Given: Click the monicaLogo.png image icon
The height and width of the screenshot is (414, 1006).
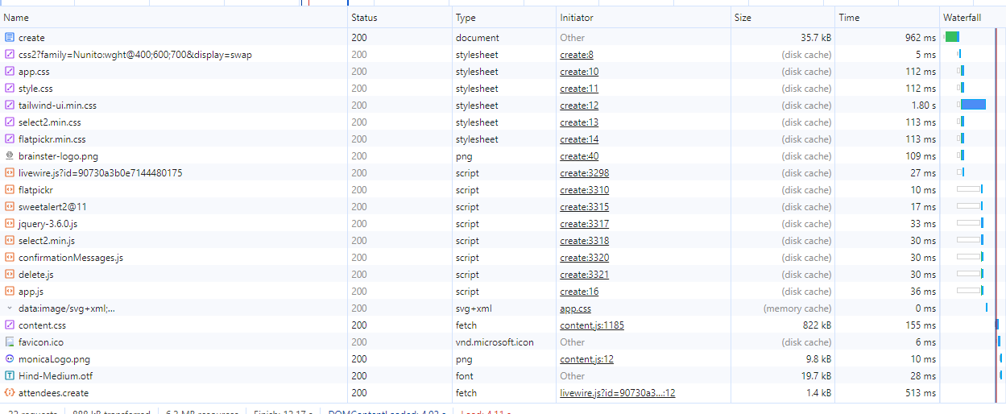Looking at the screenshot, I should click(10, 359).
